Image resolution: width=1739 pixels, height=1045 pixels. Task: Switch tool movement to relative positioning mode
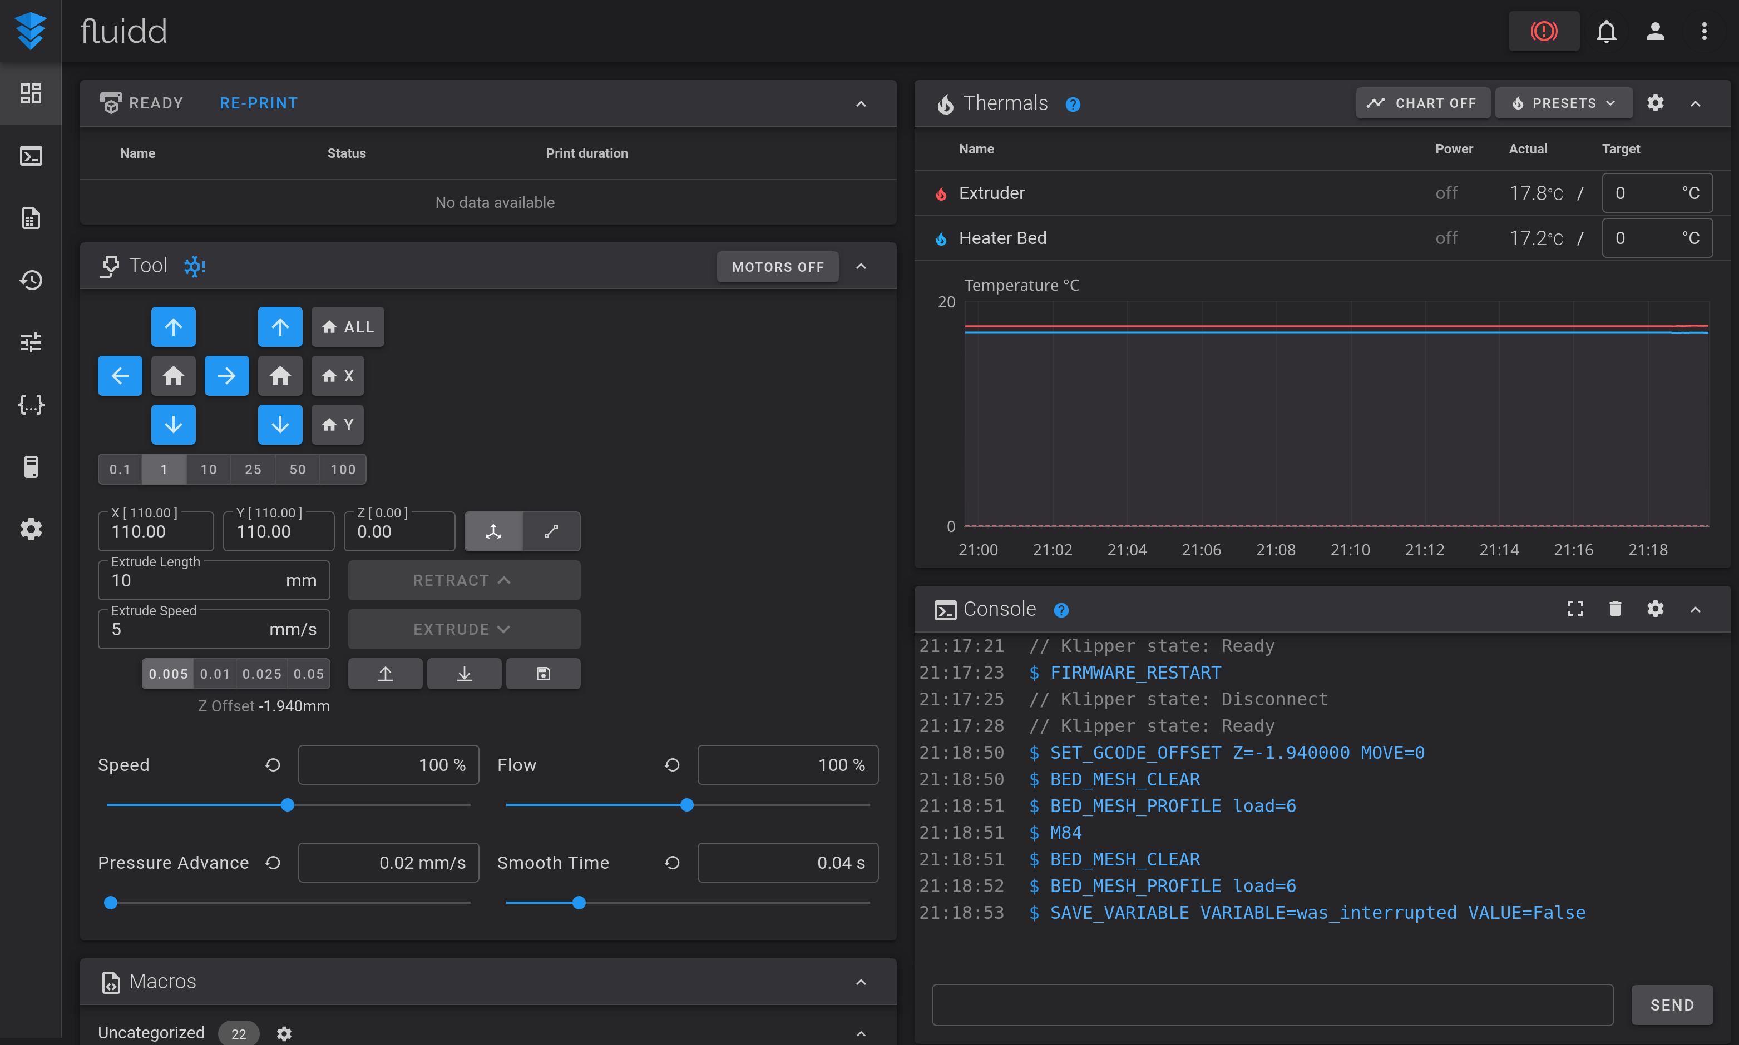click(x=551, y=531)
